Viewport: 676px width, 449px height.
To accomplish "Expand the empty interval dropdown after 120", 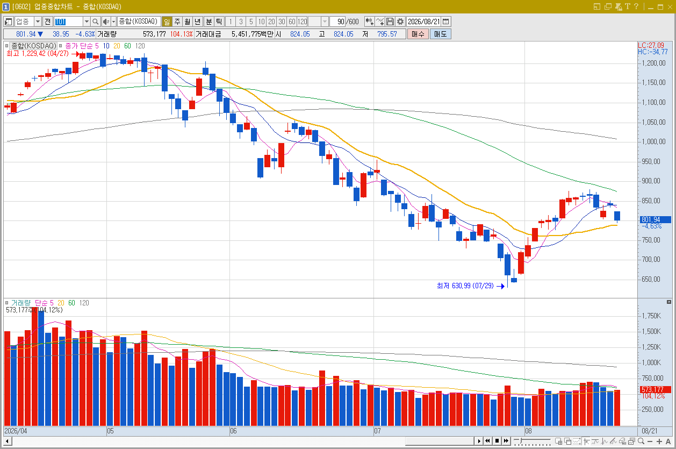I will [x=325, y=22].
